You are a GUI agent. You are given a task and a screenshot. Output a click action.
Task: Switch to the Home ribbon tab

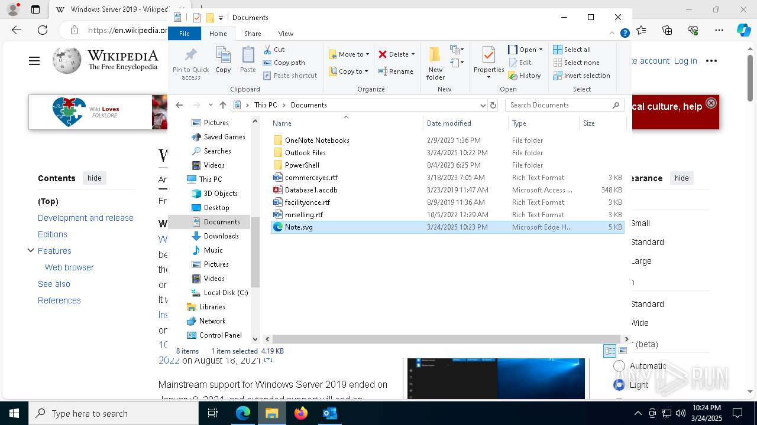click(x=218, y=34)
